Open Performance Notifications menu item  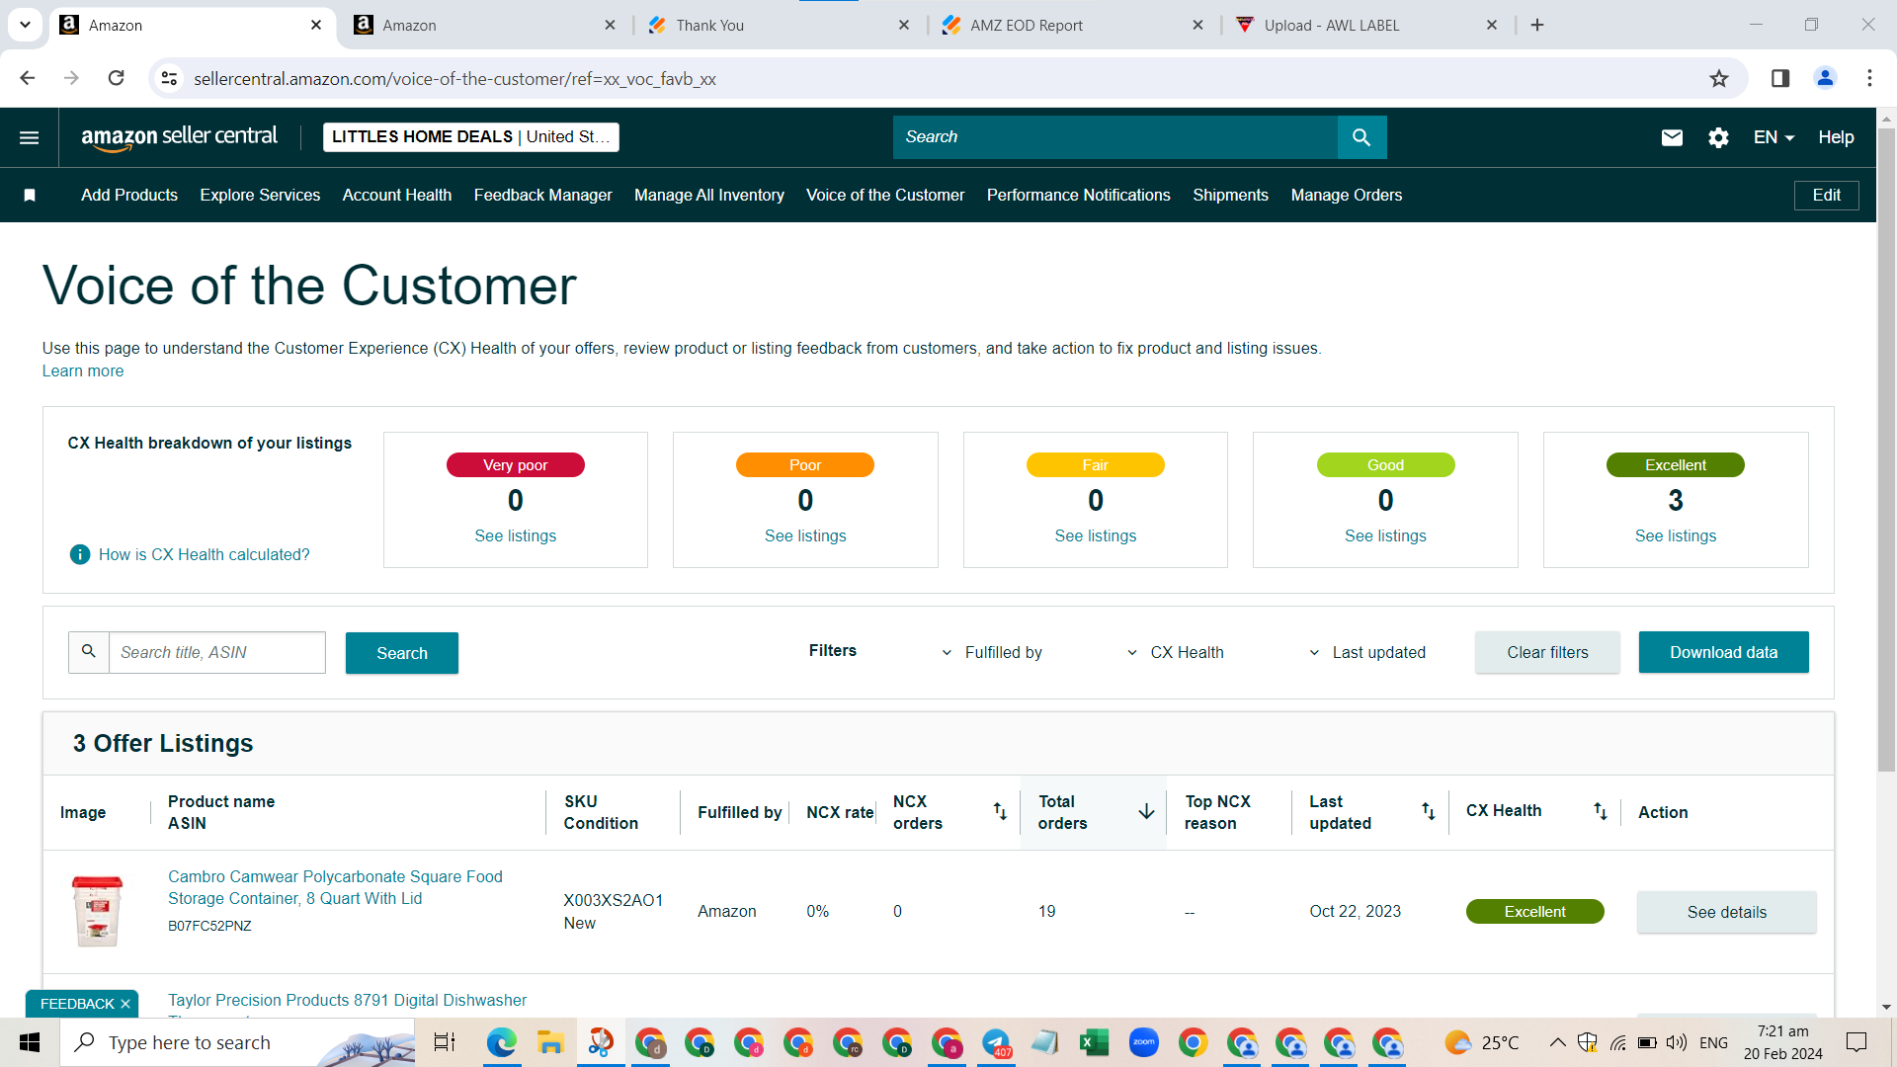click(x=1078, y=196)
